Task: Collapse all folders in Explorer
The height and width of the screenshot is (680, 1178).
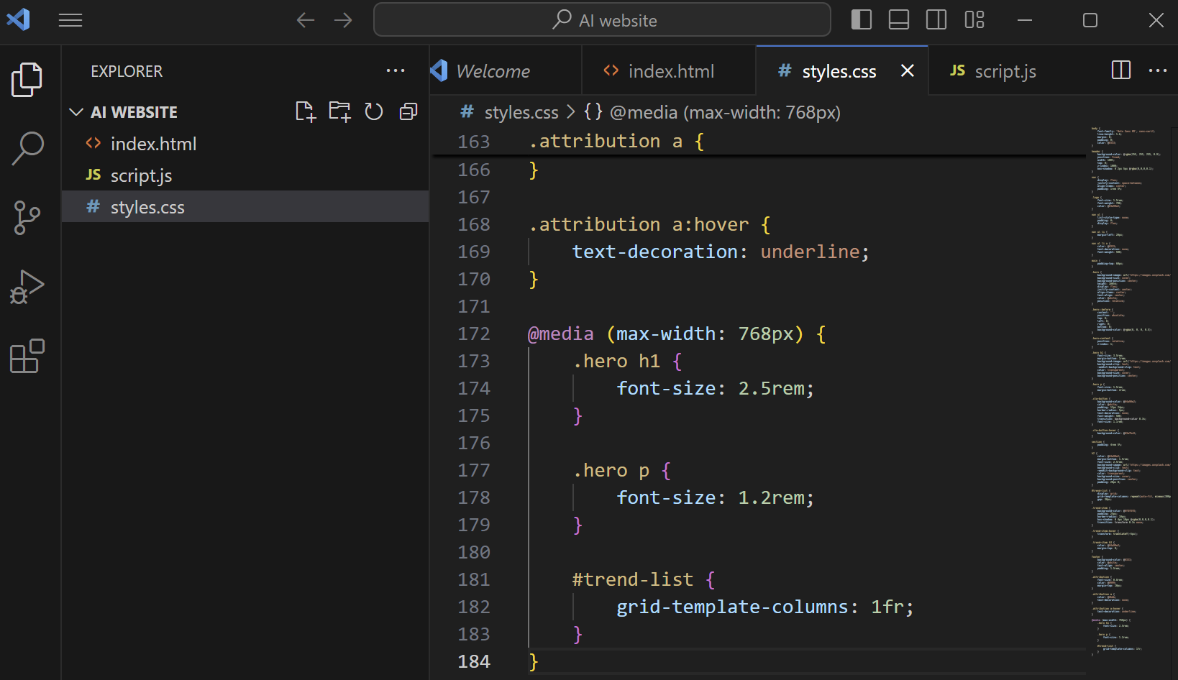Action: (x=408, y=111)
